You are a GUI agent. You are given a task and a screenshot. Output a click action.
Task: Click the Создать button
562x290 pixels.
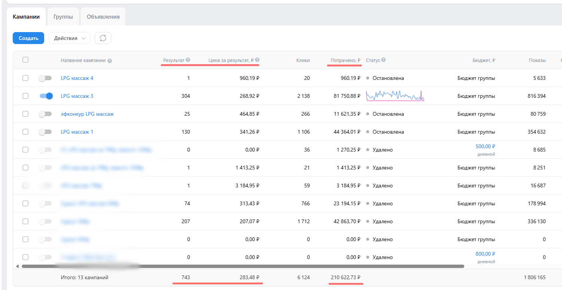[28, 38]
